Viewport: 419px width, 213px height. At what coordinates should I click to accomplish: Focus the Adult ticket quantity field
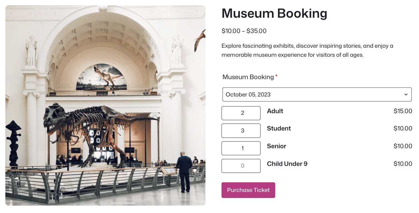(x=241, y=113)
